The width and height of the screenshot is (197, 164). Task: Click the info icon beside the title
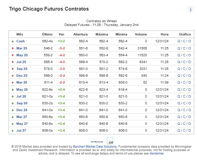click(191, 9)
